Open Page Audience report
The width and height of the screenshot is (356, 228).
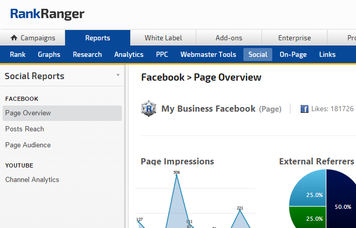click(x=28, y=145)
